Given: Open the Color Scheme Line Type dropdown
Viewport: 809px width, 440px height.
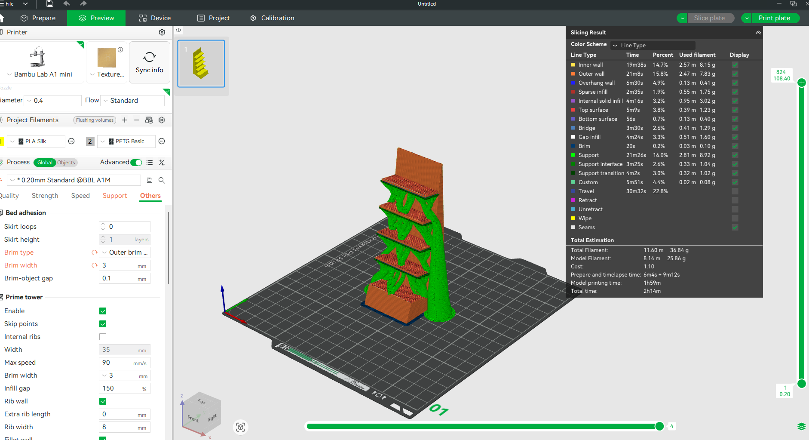Looking at the screenshot, I should pos(653,45).
